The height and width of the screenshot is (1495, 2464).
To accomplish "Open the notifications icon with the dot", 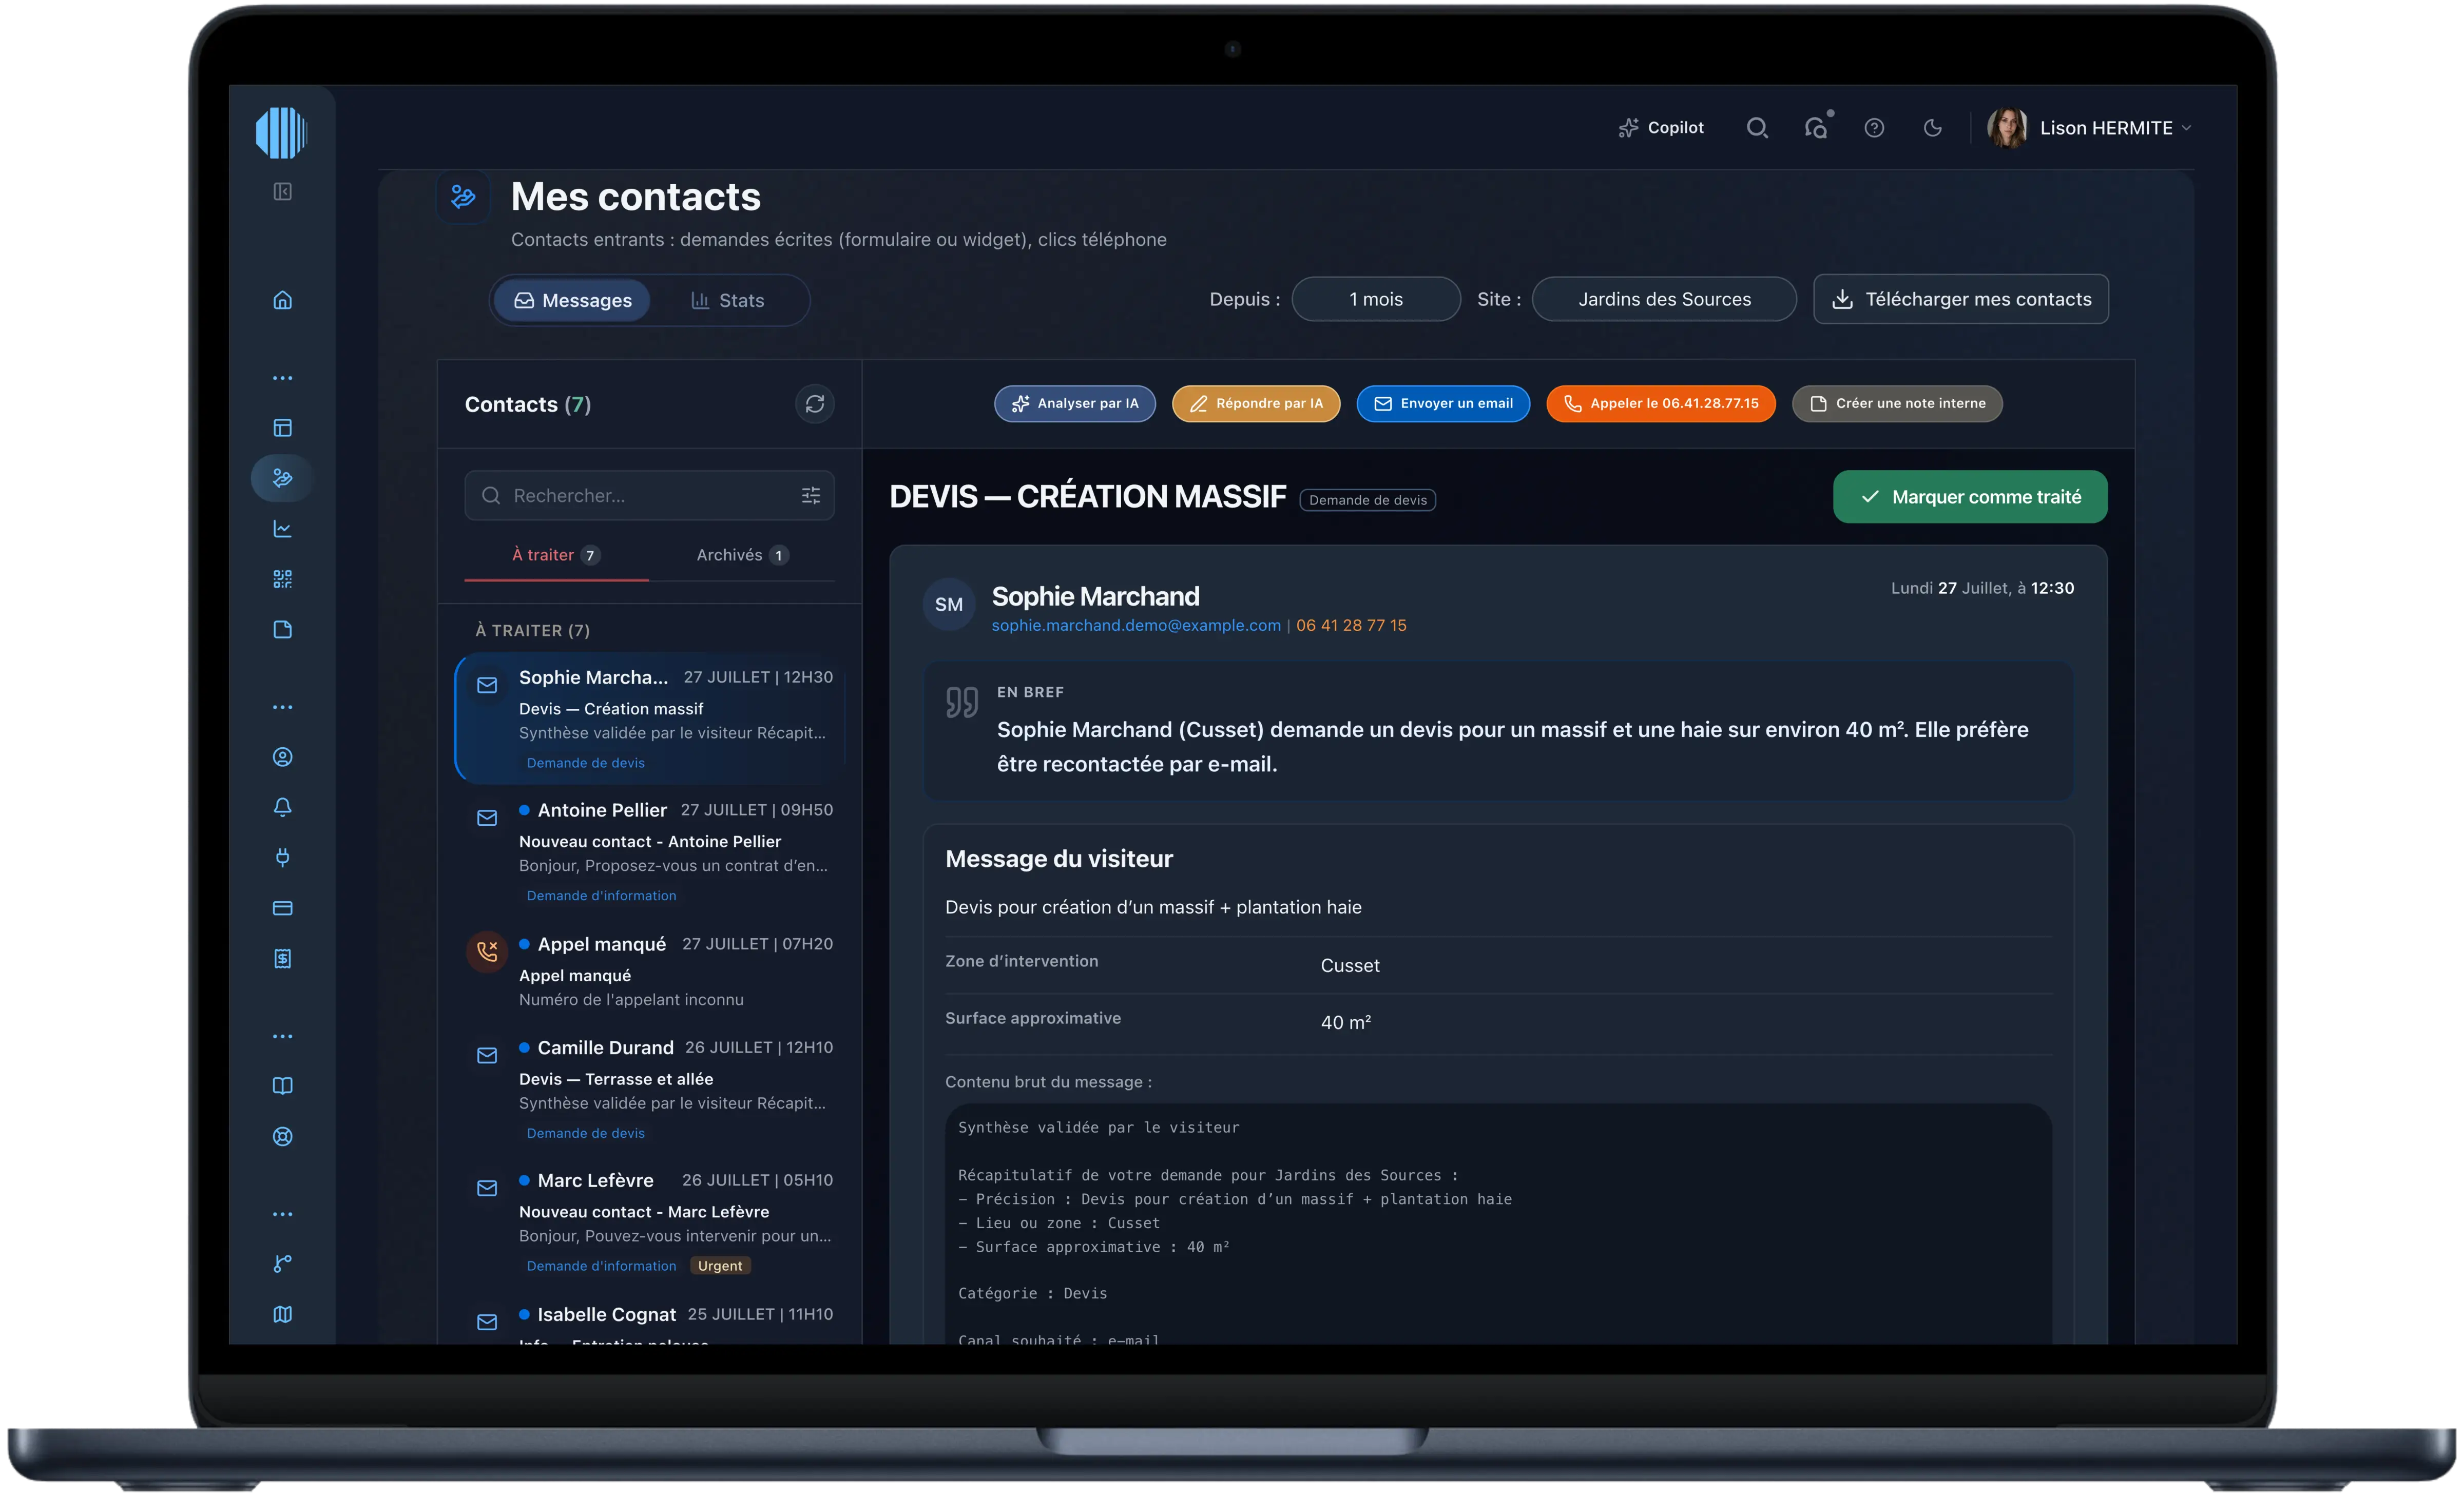I will coord(1816,128).
